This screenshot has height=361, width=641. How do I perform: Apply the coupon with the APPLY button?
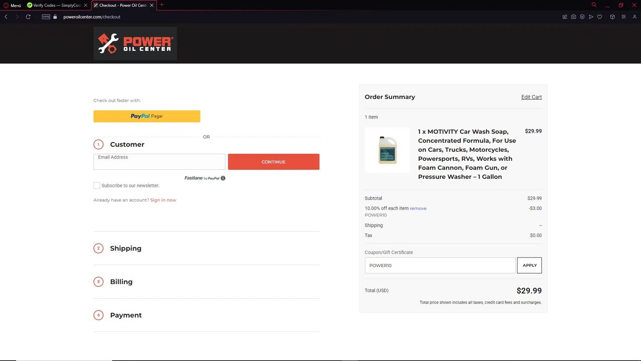click(x=529, y=265)
